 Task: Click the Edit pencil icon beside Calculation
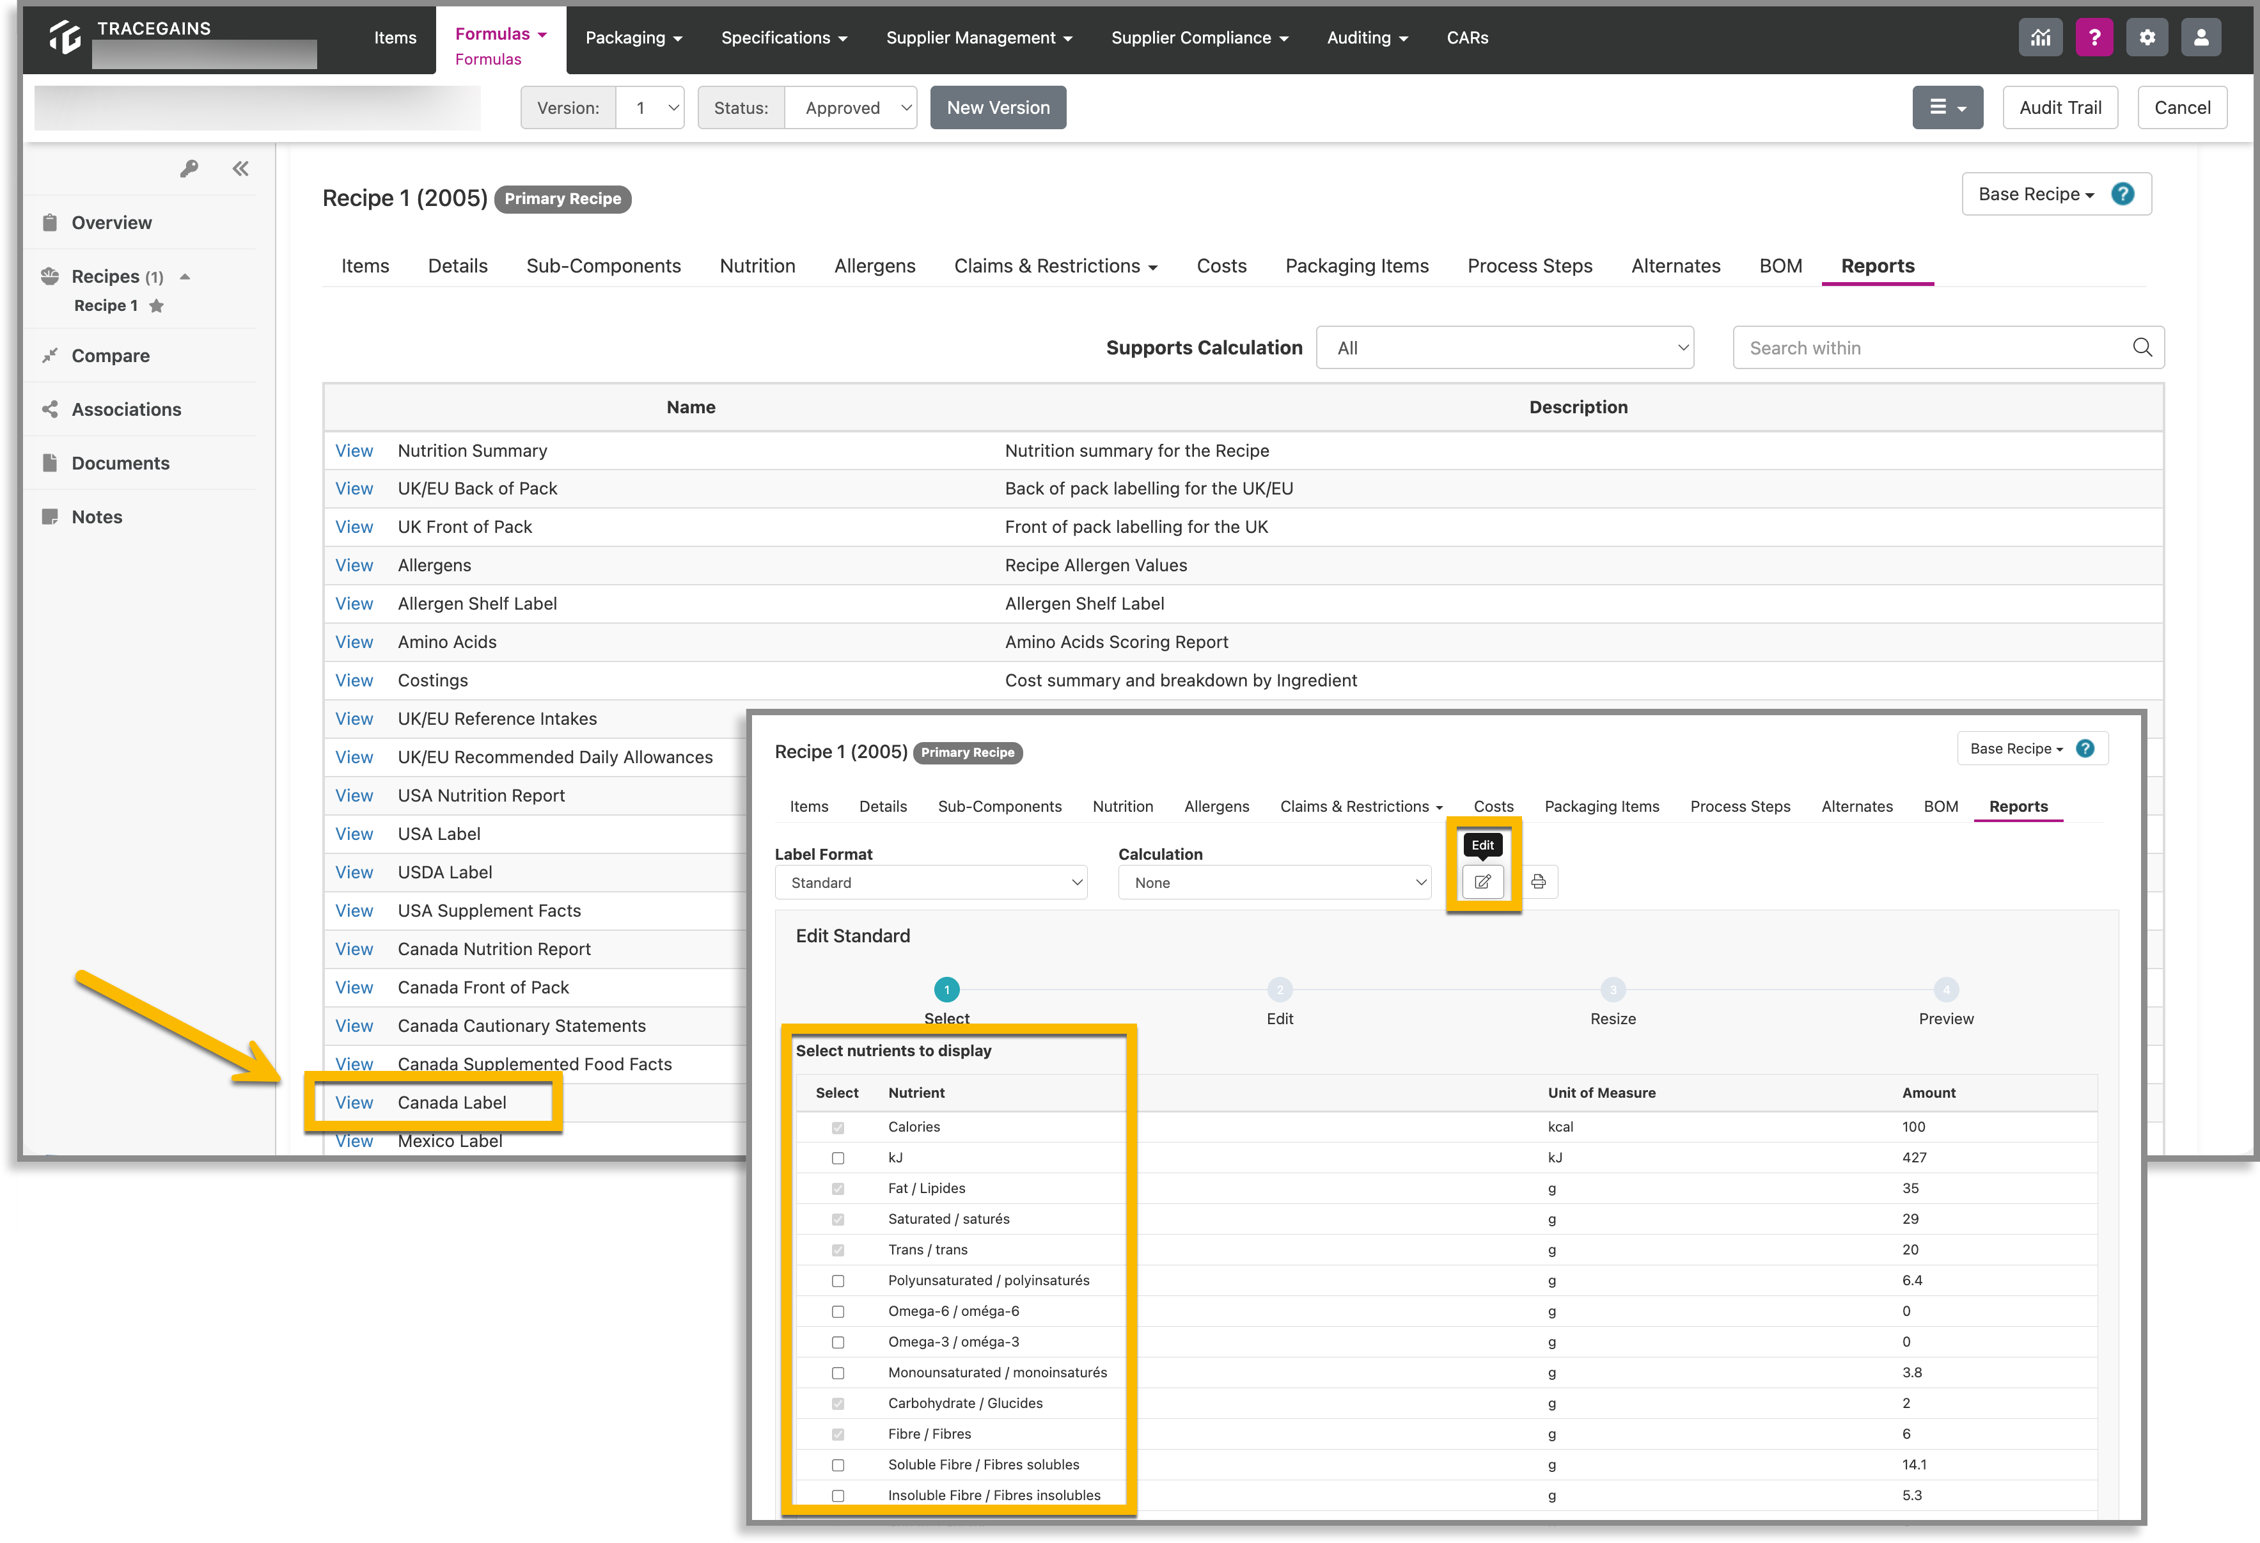[x=1482, y=882]
